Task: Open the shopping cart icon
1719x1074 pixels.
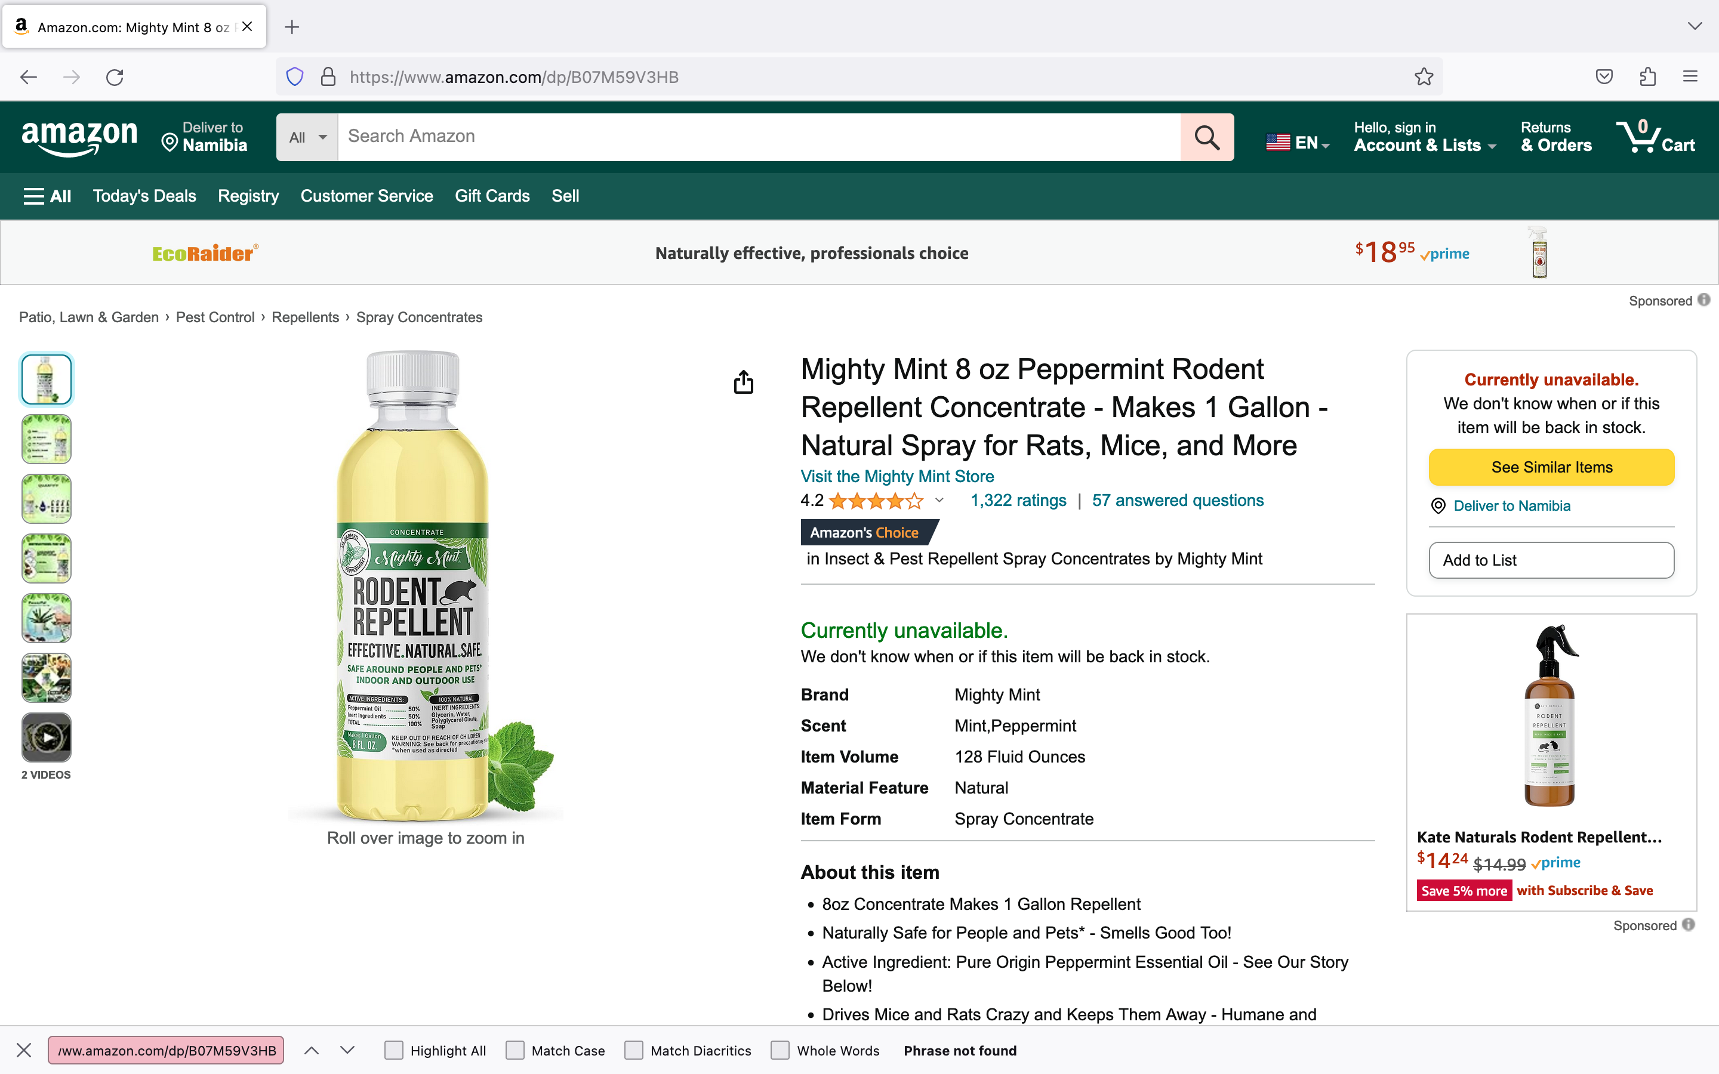Action: [x=1655, y=137]
